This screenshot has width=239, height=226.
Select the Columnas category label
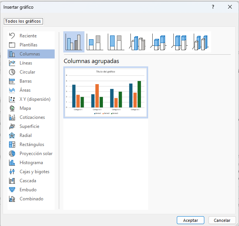coord(30,54)
